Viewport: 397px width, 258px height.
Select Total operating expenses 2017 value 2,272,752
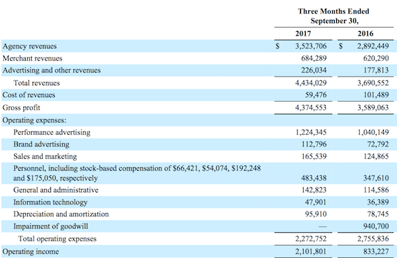point(311,239)
